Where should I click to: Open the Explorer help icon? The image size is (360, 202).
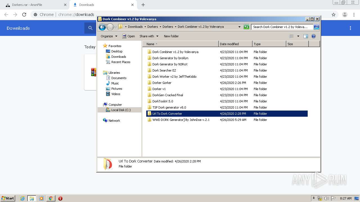point(314,36)
